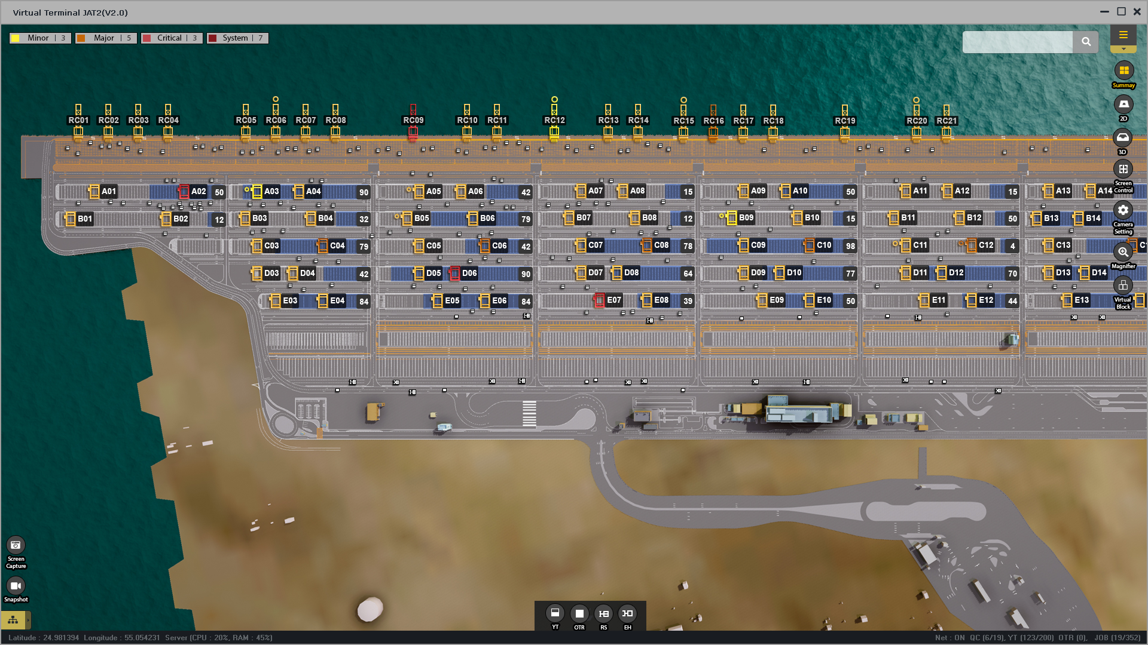Switch to the 2D view
This screenshot has width=1148, height=645.
tap(1123, 105)
